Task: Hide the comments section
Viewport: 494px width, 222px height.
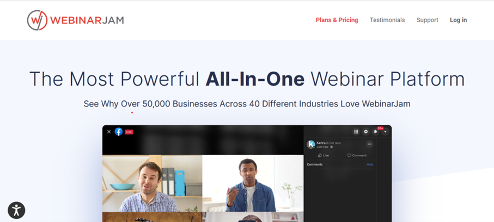Action: pyautogui.click(x=370, y=164)
